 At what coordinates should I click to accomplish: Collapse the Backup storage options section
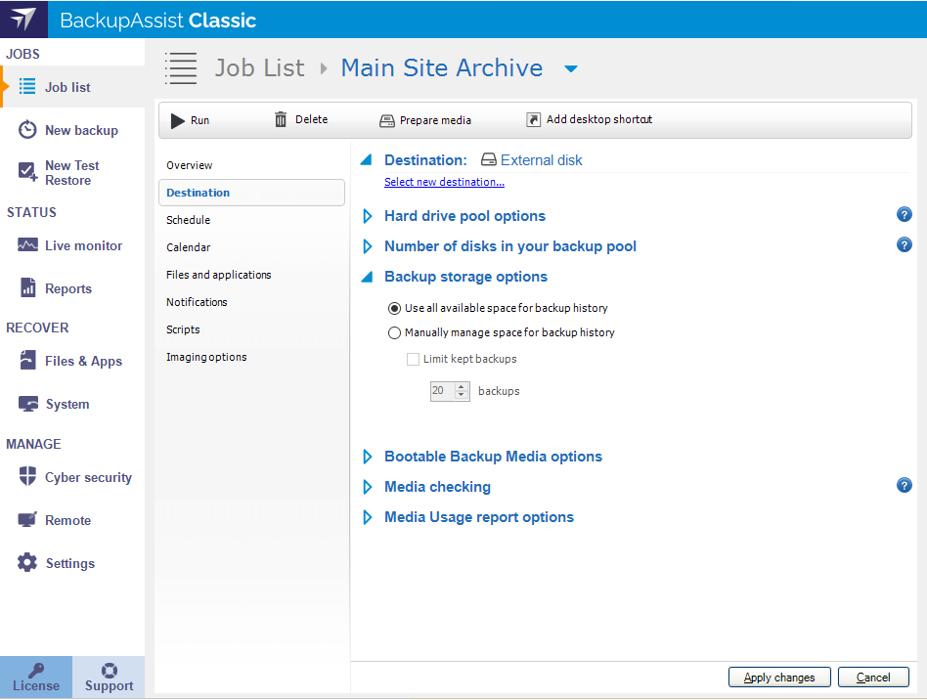point(368,277)
